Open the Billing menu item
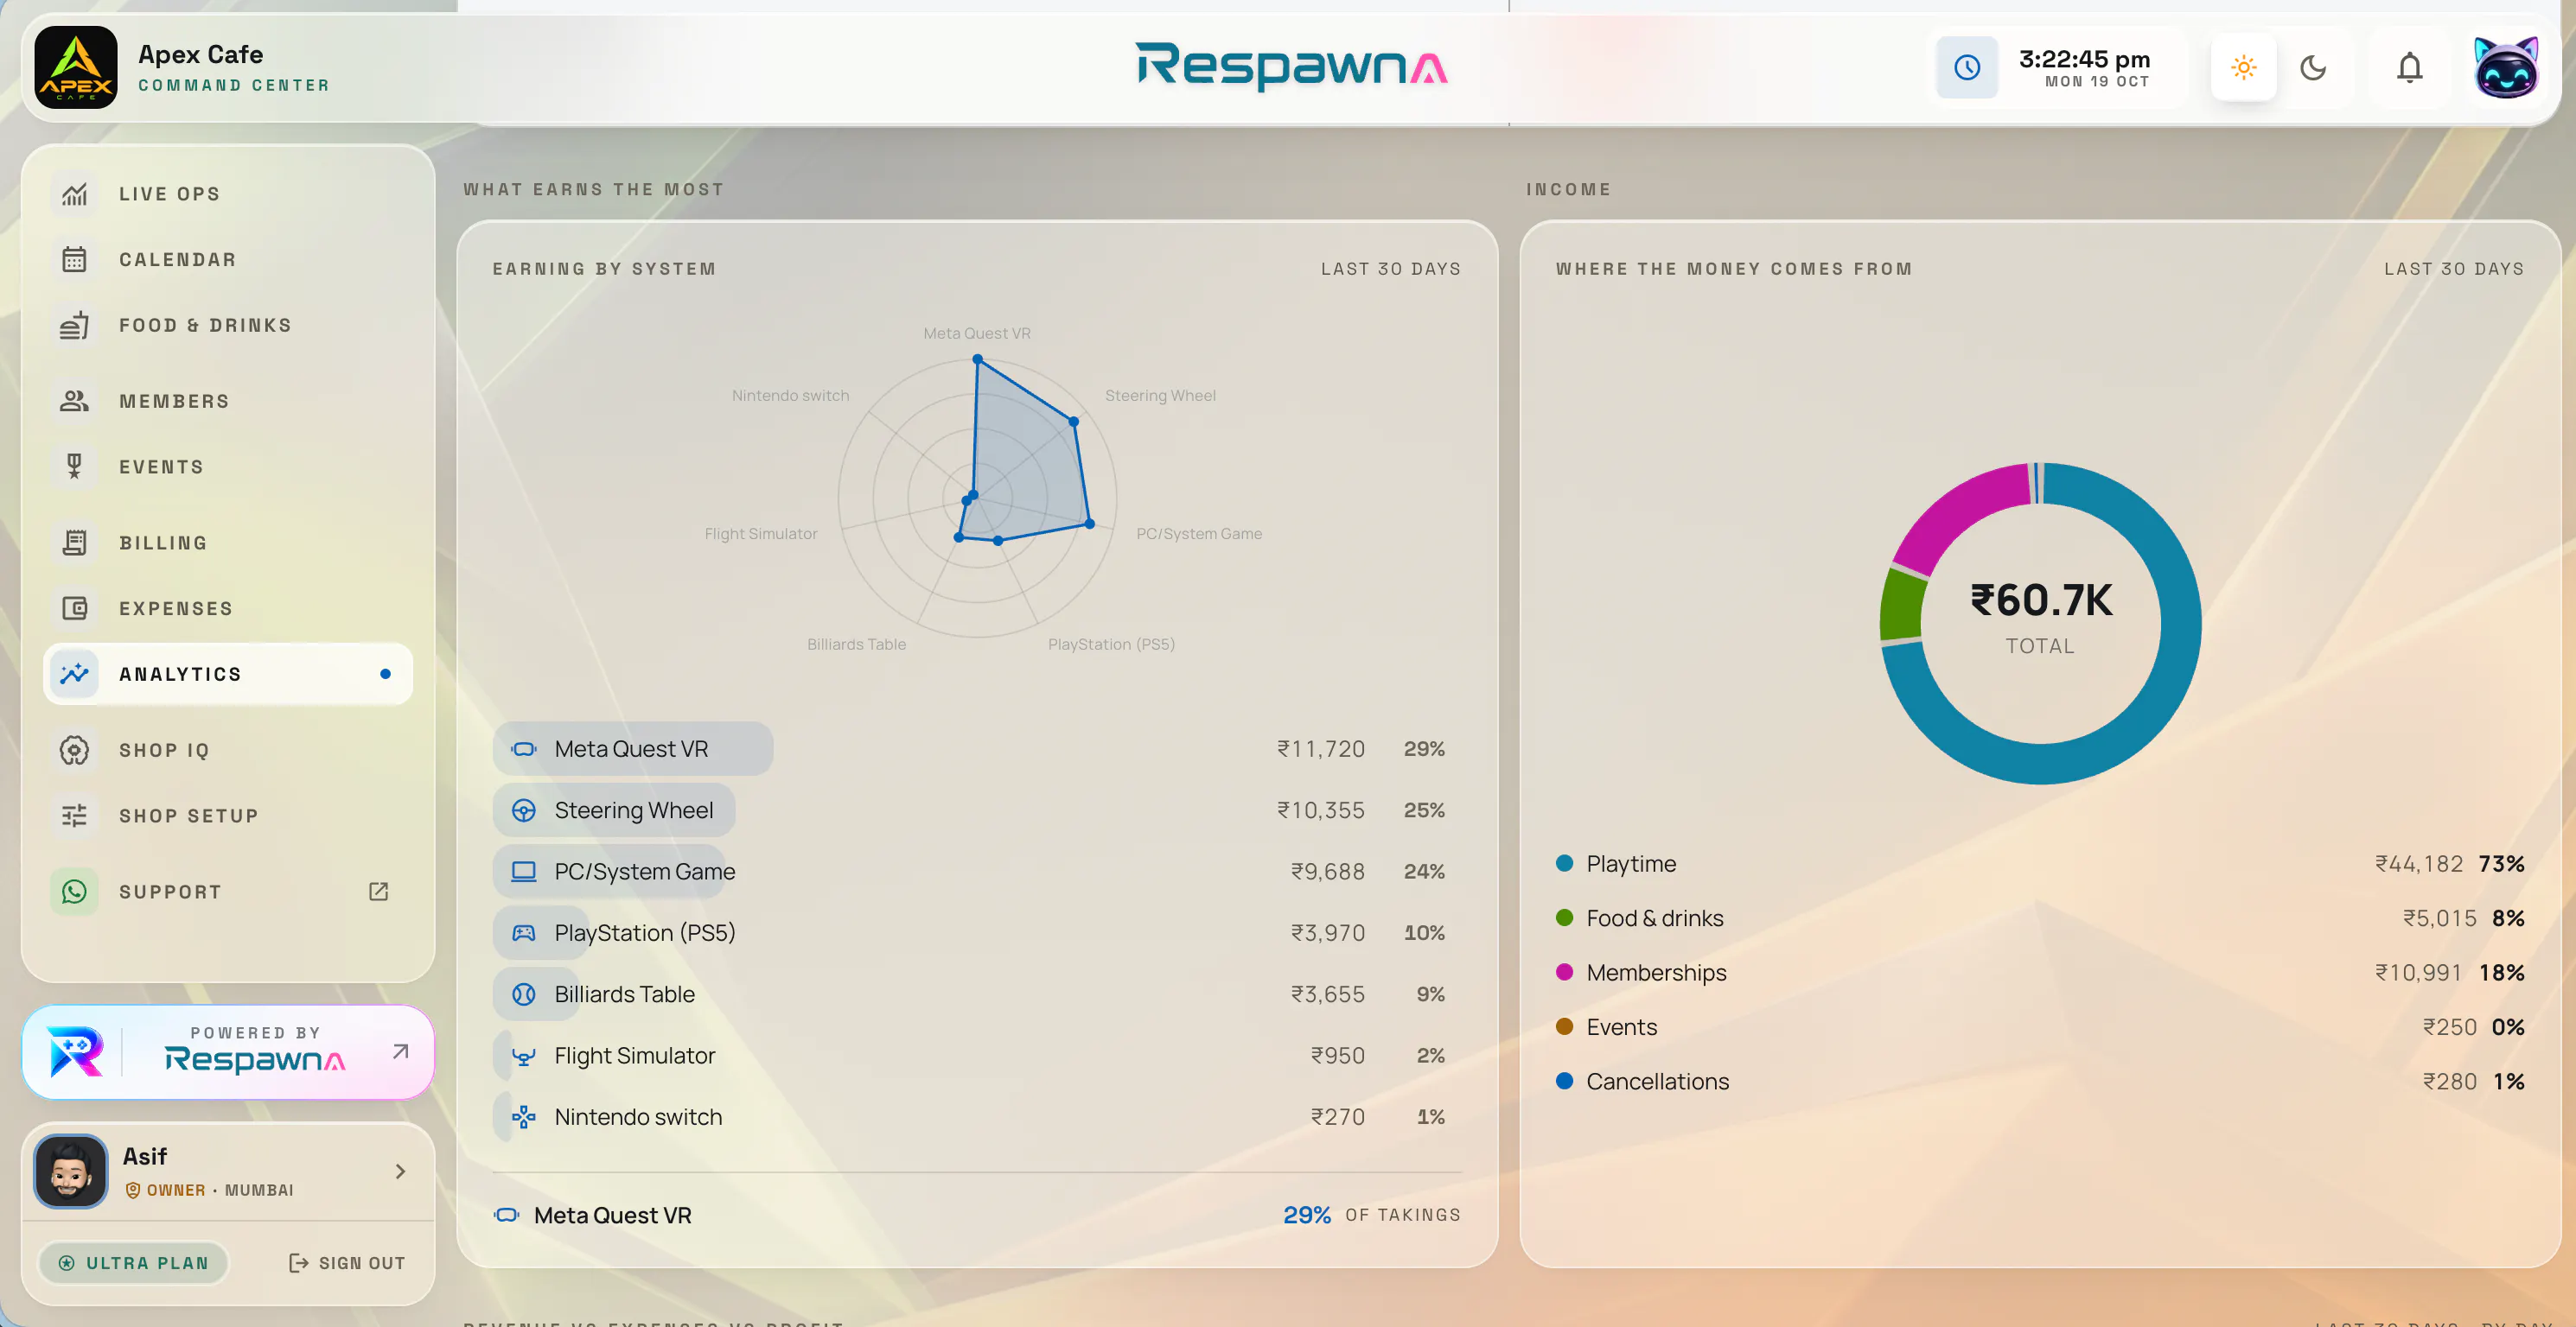 (228, 543)
